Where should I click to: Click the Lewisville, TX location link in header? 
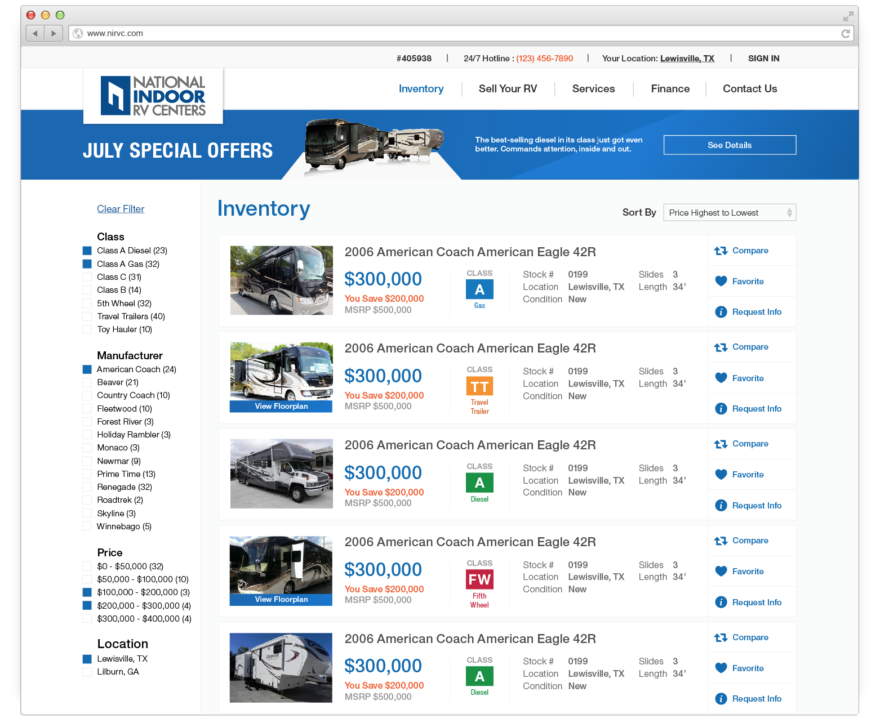point(687,59)
